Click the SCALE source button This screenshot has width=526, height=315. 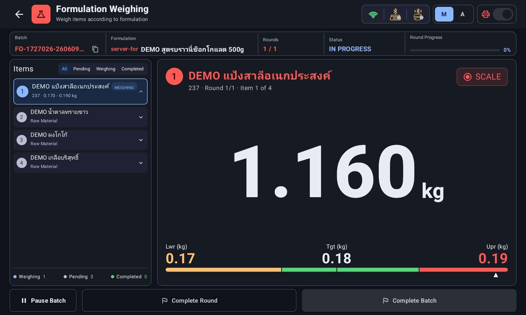click(x=482, y=77)
